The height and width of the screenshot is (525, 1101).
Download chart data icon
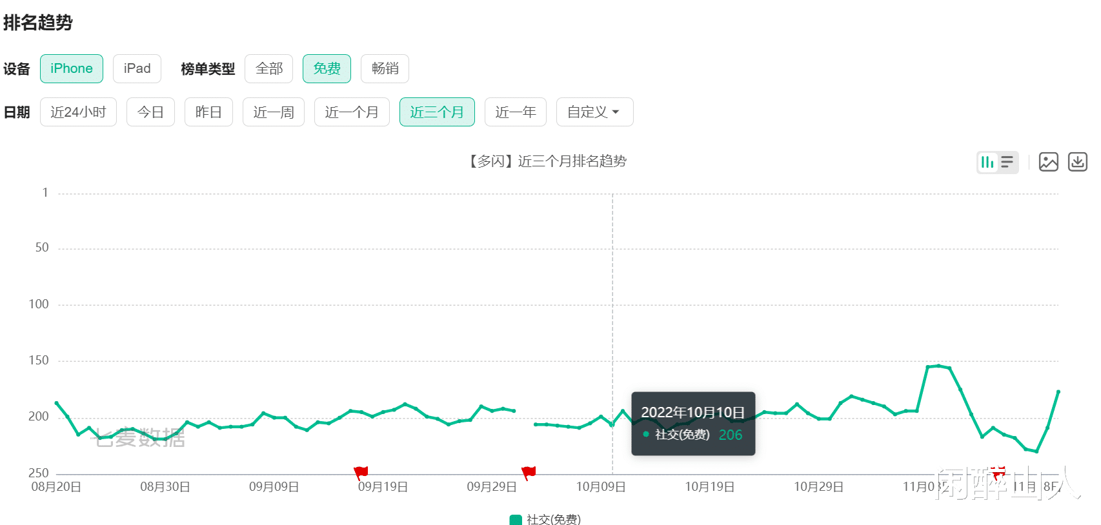tap(1078, 162)
